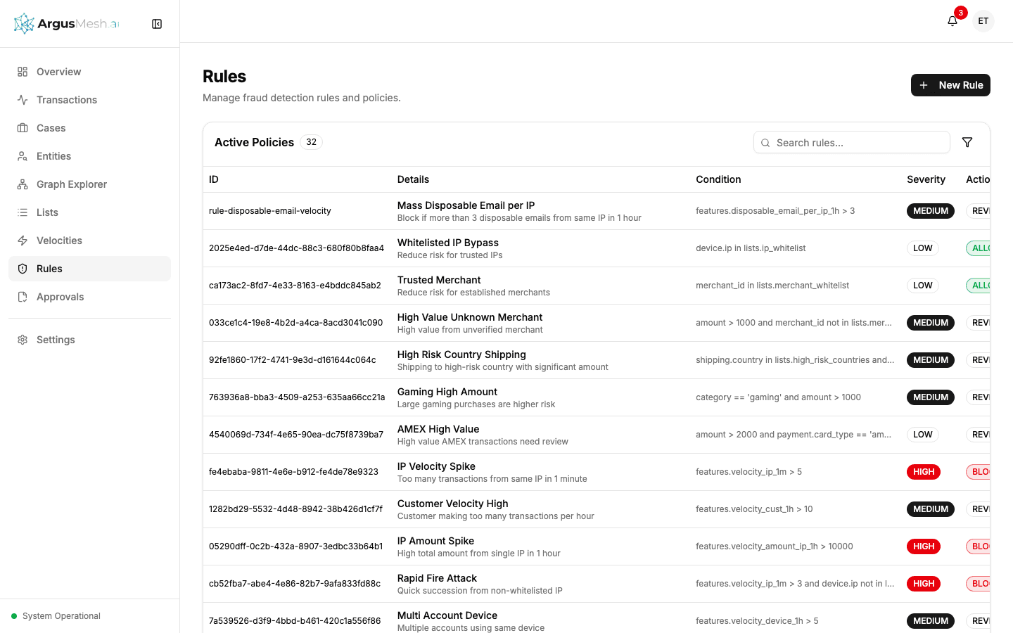Image resolution: width=1013 pixels, height=633 pixels.
Task: Open the Velocities panel icon
Action: [23, 240]
